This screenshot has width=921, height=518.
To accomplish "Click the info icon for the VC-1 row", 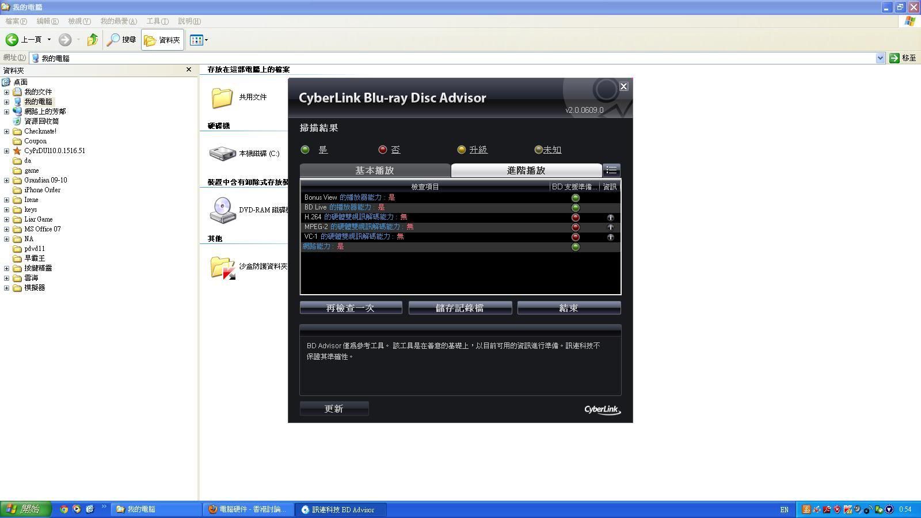I will (x=610, y=237).
